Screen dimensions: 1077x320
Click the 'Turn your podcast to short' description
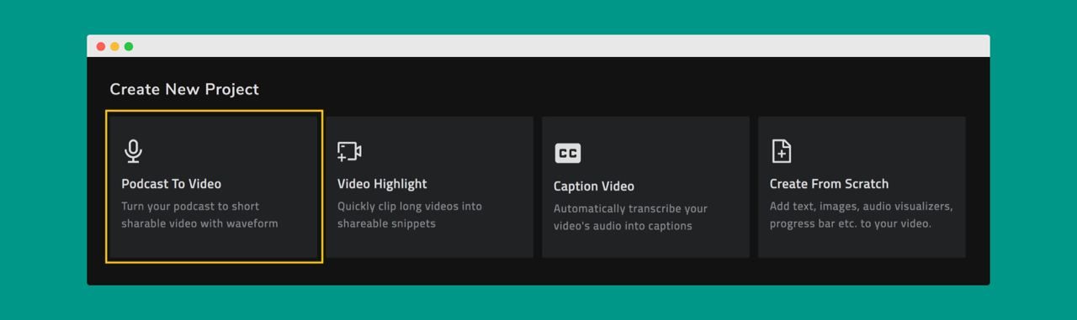tap(190, 206)
